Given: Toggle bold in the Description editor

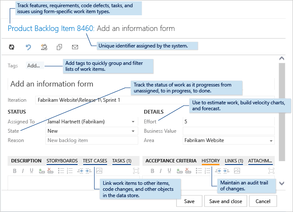Looking at the screenshot, I should coord(14,171).
